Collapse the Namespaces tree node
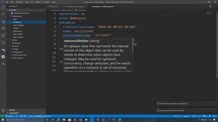Screen dimensions: 218x122 pos(10,16)
